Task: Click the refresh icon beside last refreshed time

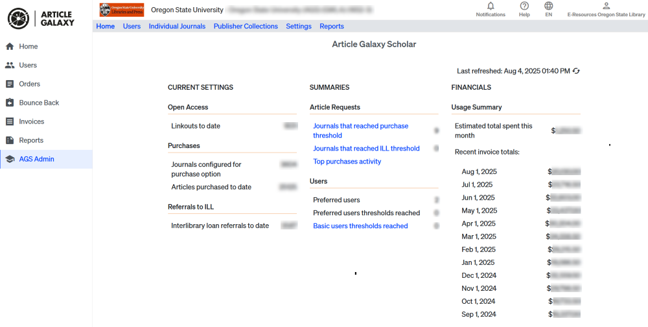Action: pyautogui.click(x=576, y=71)
